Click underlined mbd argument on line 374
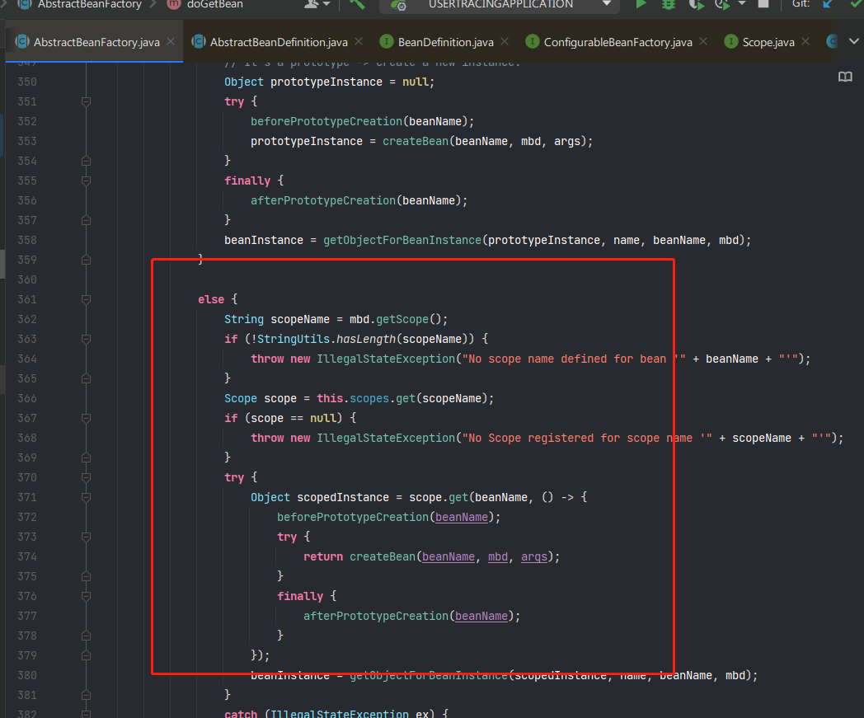864x718 pixels. (498, 557)
